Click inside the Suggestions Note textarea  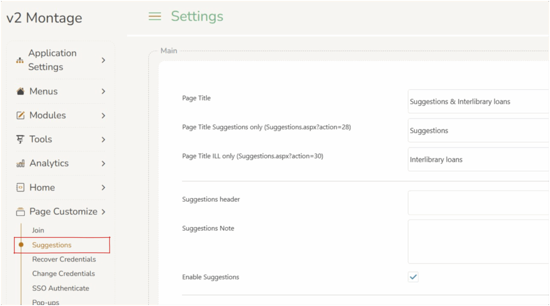[478, 242]
